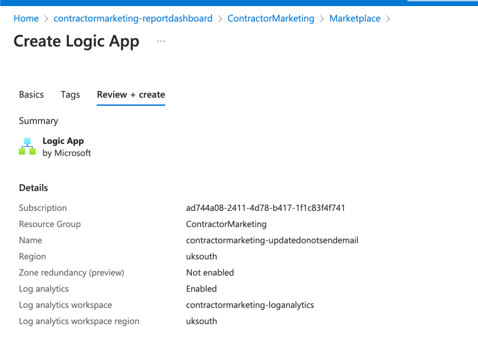Click the Summary heading
The height and width of the screenshot is (349, 478).
click(38, 121)
